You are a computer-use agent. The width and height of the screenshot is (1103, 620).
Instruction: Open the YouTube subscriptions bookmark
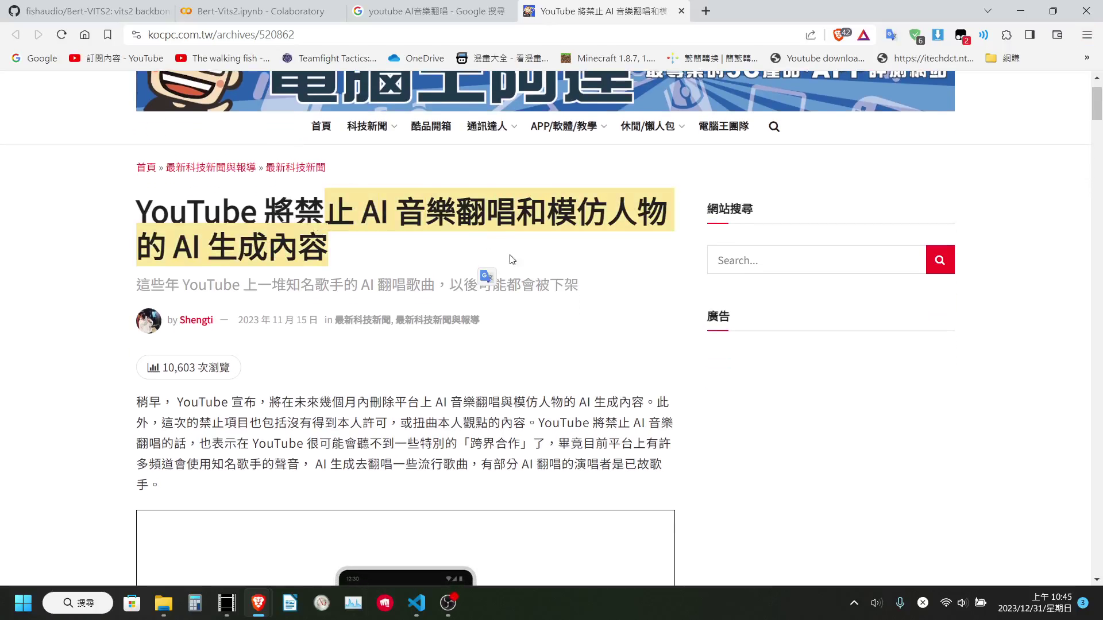click(116, 58)
